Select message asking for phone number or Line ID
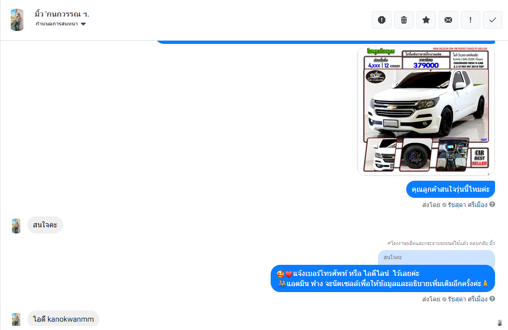The image size is (508, 330). pyautogui.click(x=383, y=279)
